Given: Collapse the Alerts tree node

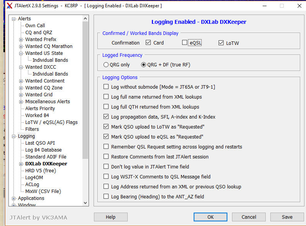Looking at the screenshot, I should (13, 19).
